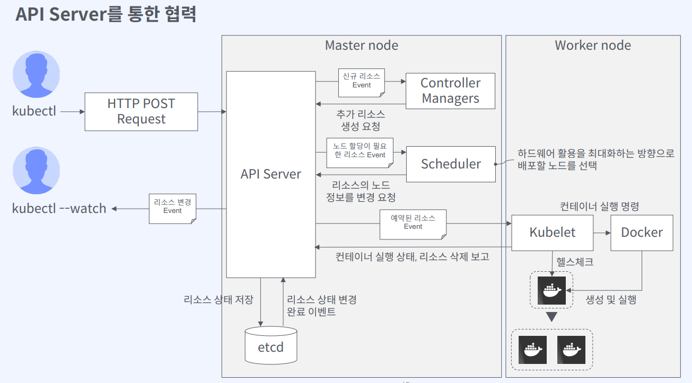
Task: Select the 리소스 상태 저장 label
Action: click(x=218, y=299)
